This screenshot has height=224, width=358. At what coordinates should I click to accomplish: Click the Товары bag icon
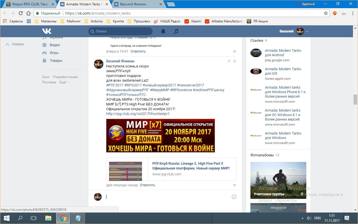coord(44,60)
